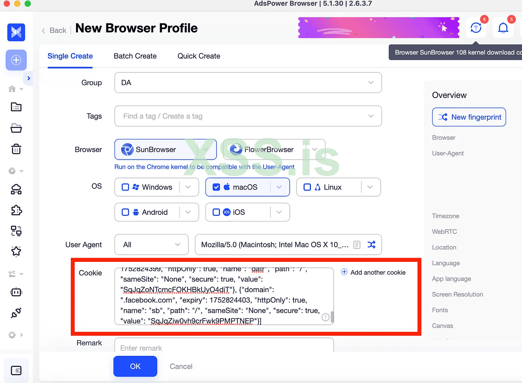Click the New fingerprint button
The image size is (522, 383).
click(469, 117)
